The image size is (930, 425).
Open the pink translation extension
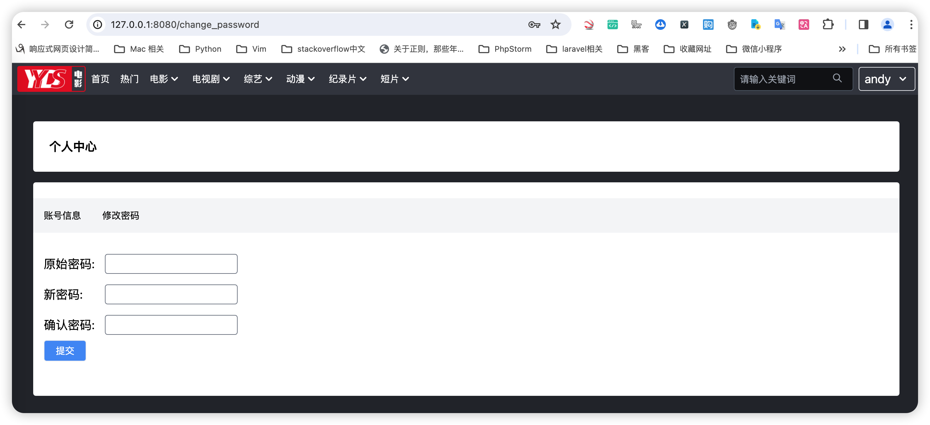pos(804,24)
